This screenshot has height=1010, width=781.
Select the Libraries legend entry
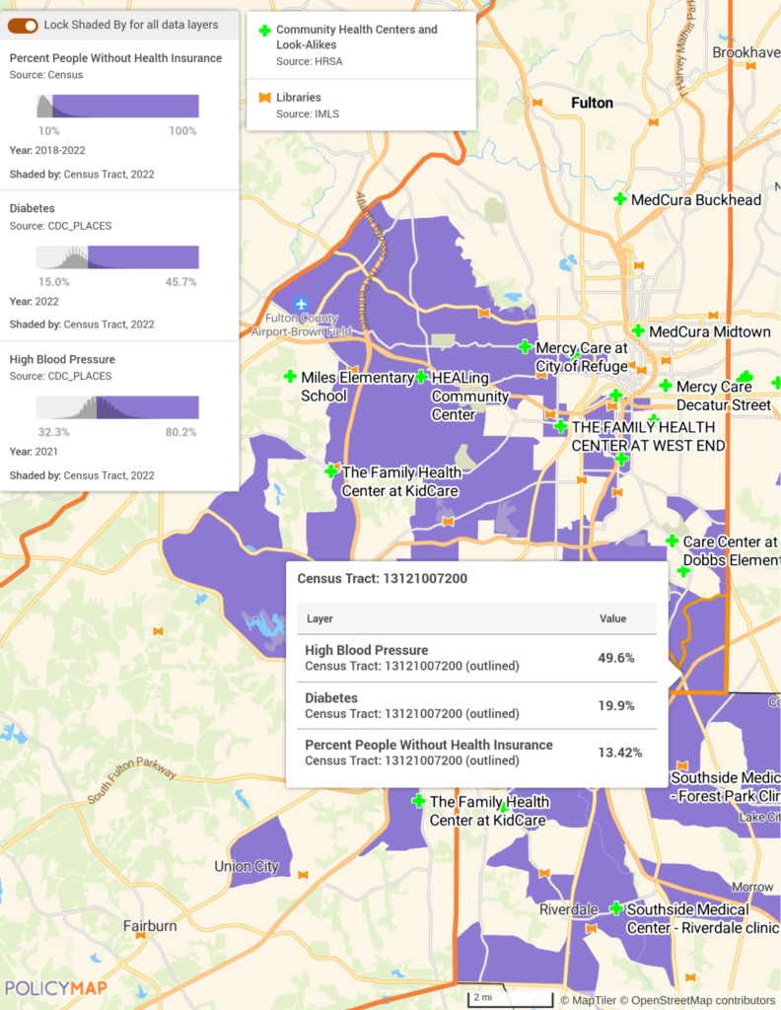[x=303, y=98]
